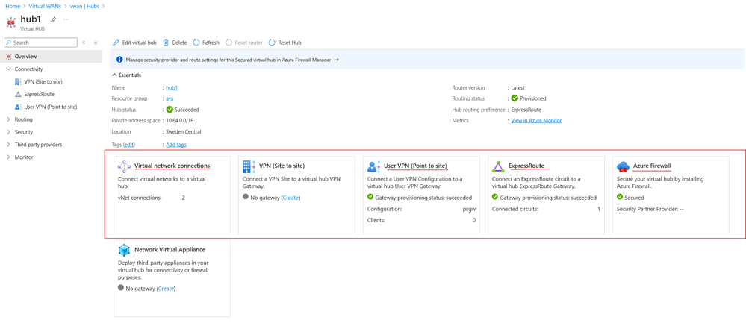Expand the Routing section
The image size is (746, 323).
pos(8,119)
